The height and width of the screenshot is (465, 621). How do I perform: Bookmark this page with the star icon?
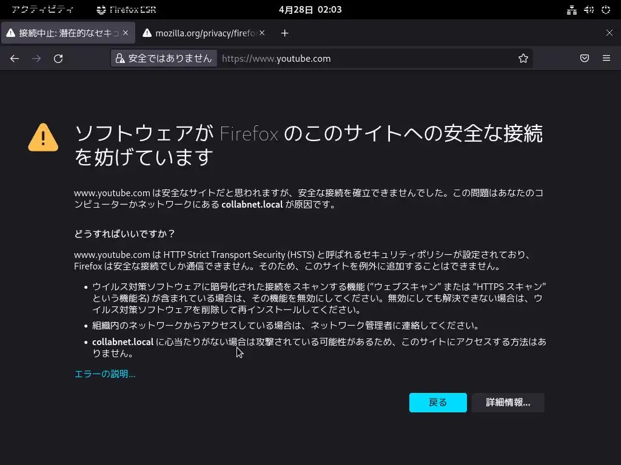(x=523, y=59)
